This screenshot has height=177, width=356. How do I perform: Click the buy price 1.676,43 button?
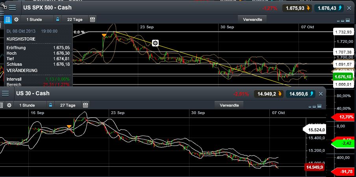tap(330, 8)
